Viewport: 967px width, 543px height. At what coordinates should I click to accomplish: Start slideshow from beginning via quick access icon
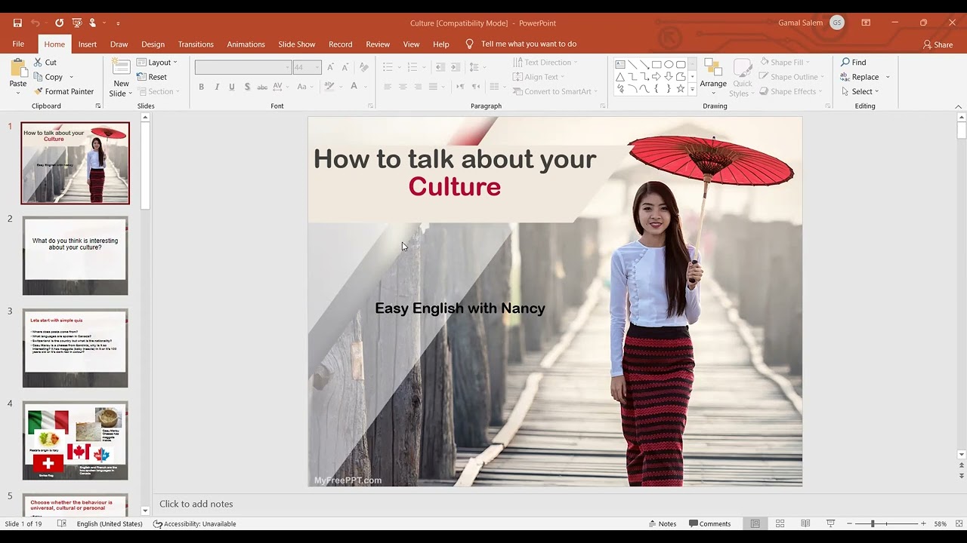point(76,23)
